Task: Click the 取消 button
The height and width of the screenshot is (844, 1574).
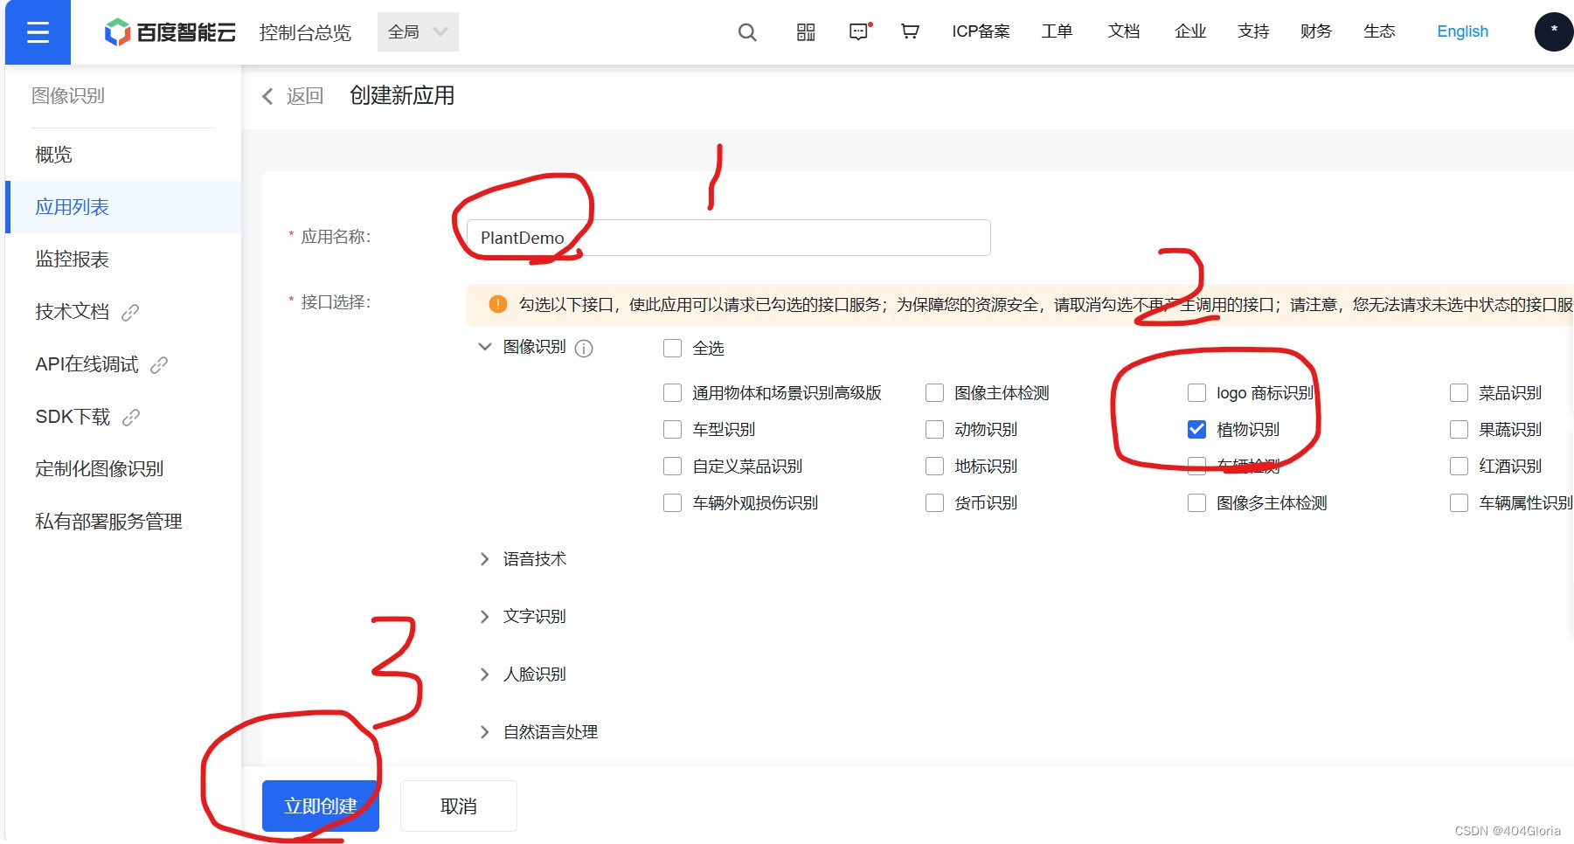Action: tap(459, 806)
